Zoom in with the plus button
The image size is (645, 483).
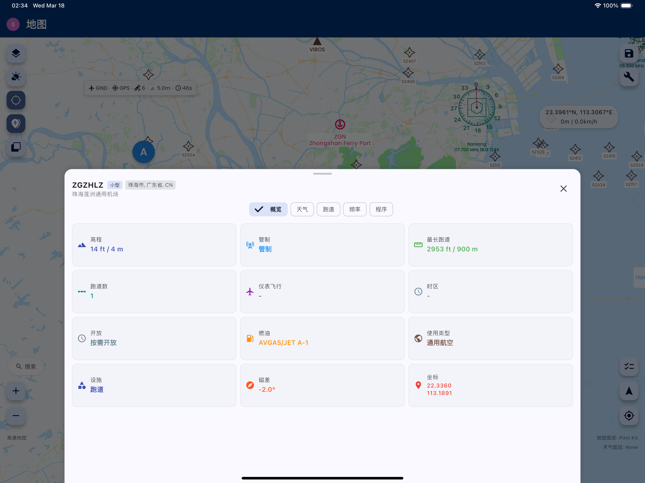(x=16, y=391)
